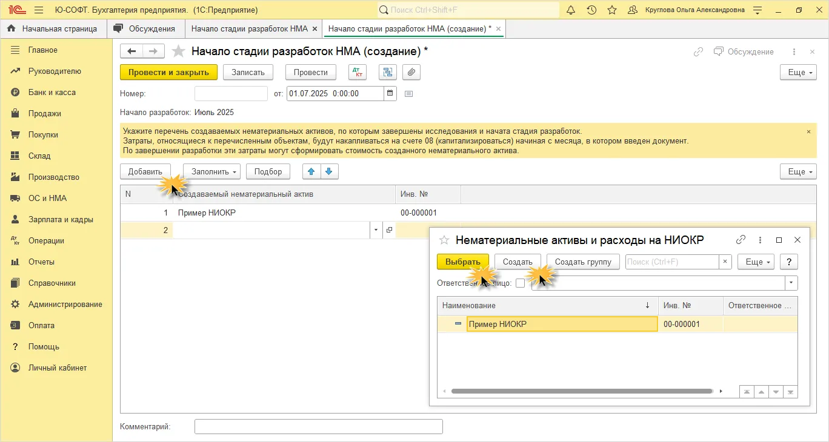The image size is (829, 442).
Task: Add the document to favorites with its star
Action: (x=178, y=51)
